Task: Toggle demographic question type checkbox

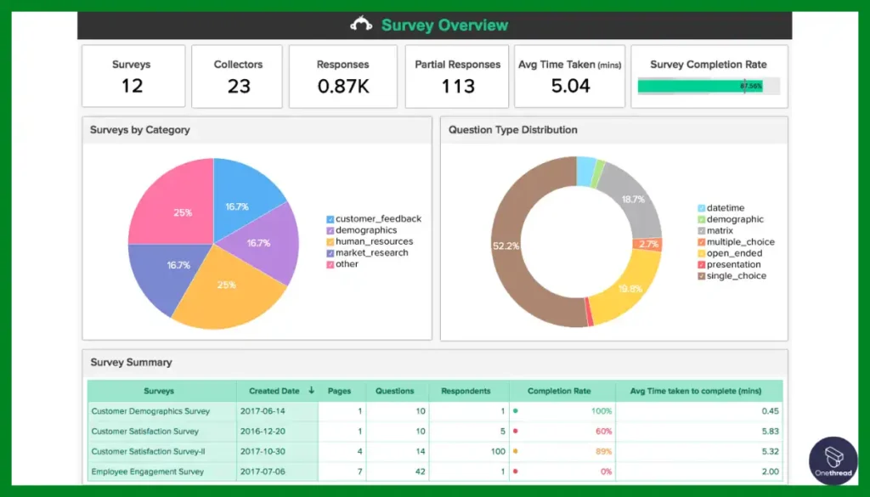Action: pos(701,220)
